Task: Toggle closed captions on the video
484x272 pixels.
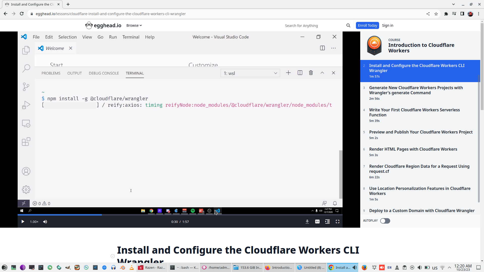Action: [x=317, y=222]
